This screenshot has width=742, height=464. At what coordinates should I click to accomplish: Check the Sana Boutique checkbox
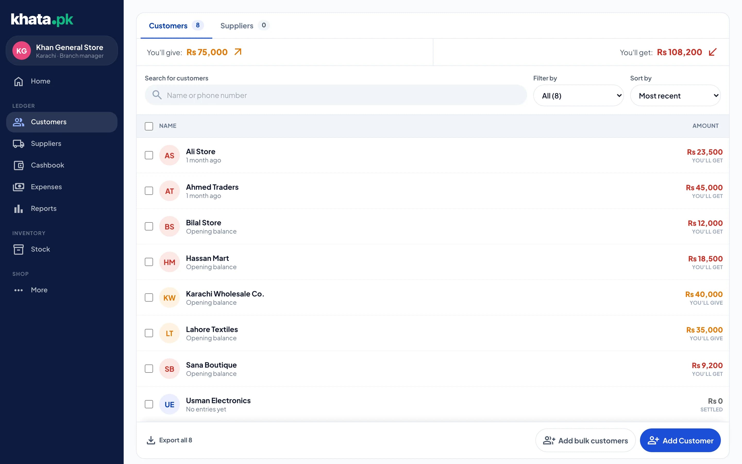(x=149, y=369)
